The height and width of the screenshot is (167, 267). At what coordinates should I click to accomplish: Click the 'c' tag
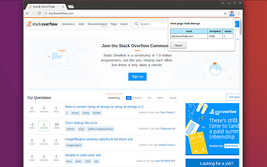[x=67, y=113]
